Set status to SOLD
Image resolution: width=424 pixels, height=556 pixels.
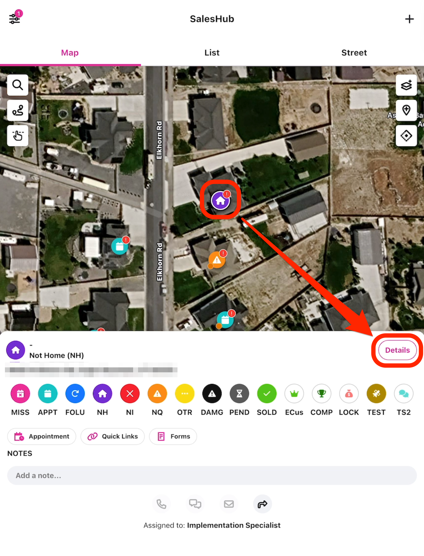[267, 394]
